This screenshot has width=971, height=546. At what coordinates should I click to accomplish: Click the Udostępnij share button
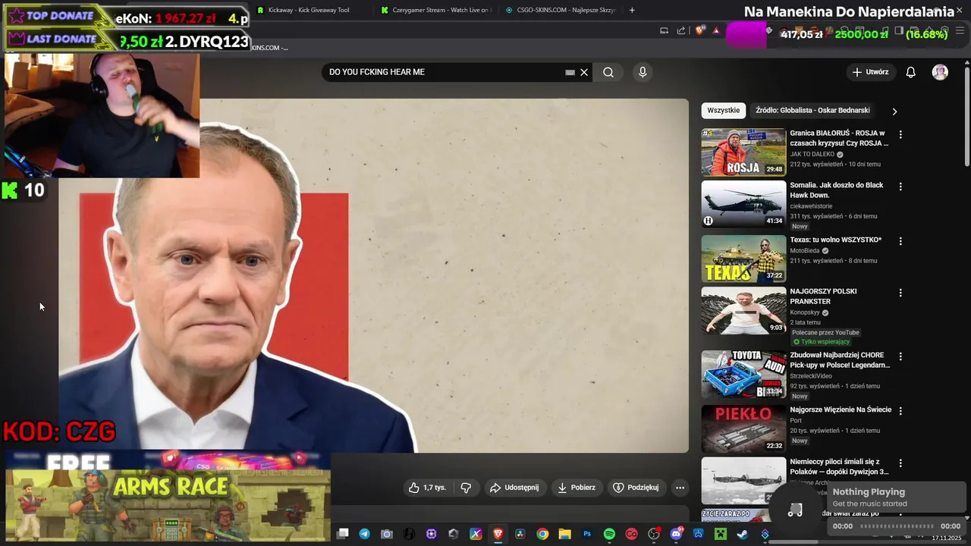point(514,488)
